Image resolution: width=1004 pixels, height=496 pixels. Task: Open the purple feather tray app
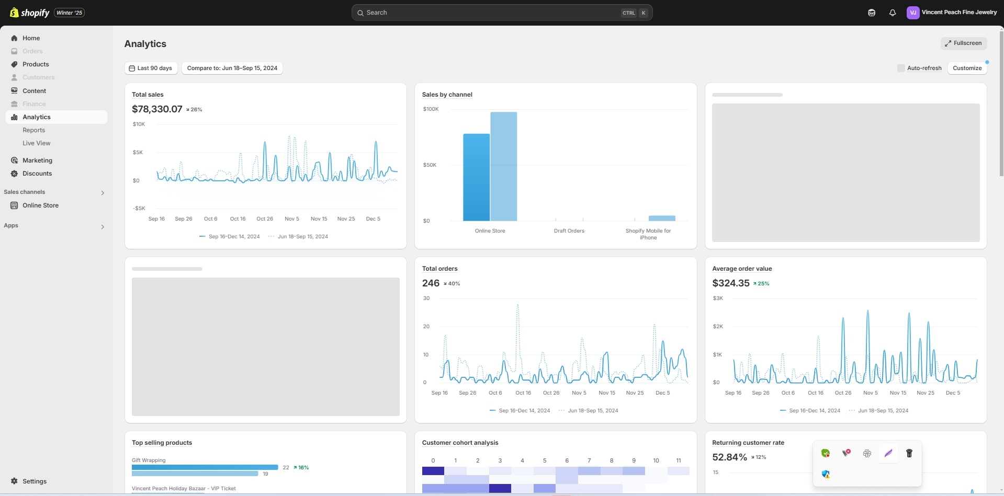[888, 453]
